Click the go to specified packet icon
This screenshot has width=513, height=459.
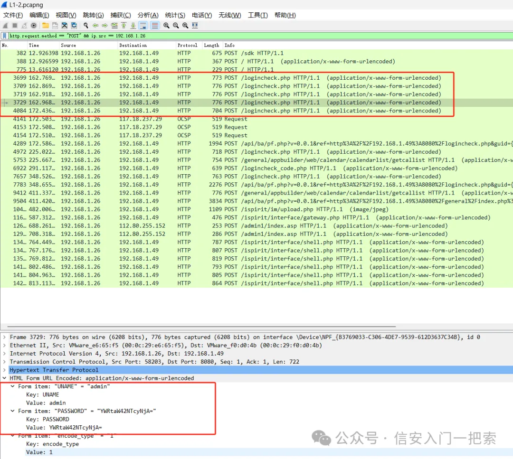[114, 26]
